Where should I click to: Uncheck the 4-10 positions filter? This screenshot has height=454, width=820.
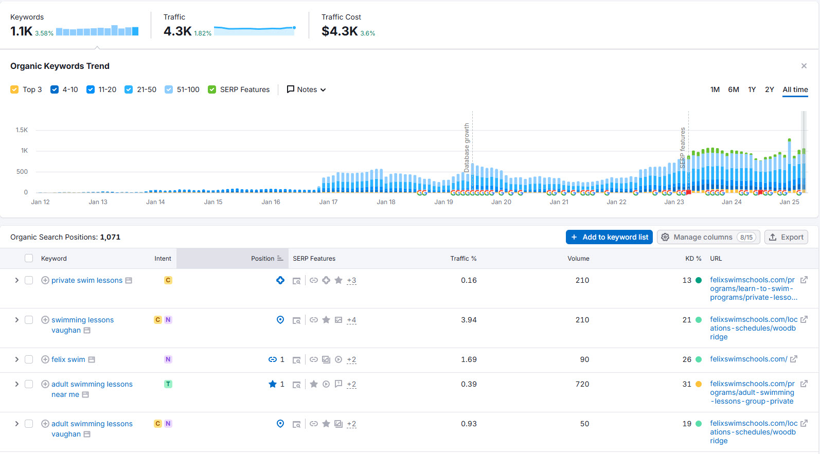point(55,89)
